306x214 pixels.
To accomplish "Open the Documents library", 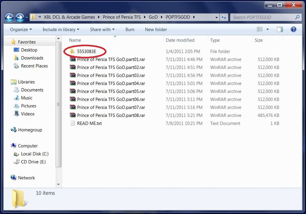I will point(32,90).
